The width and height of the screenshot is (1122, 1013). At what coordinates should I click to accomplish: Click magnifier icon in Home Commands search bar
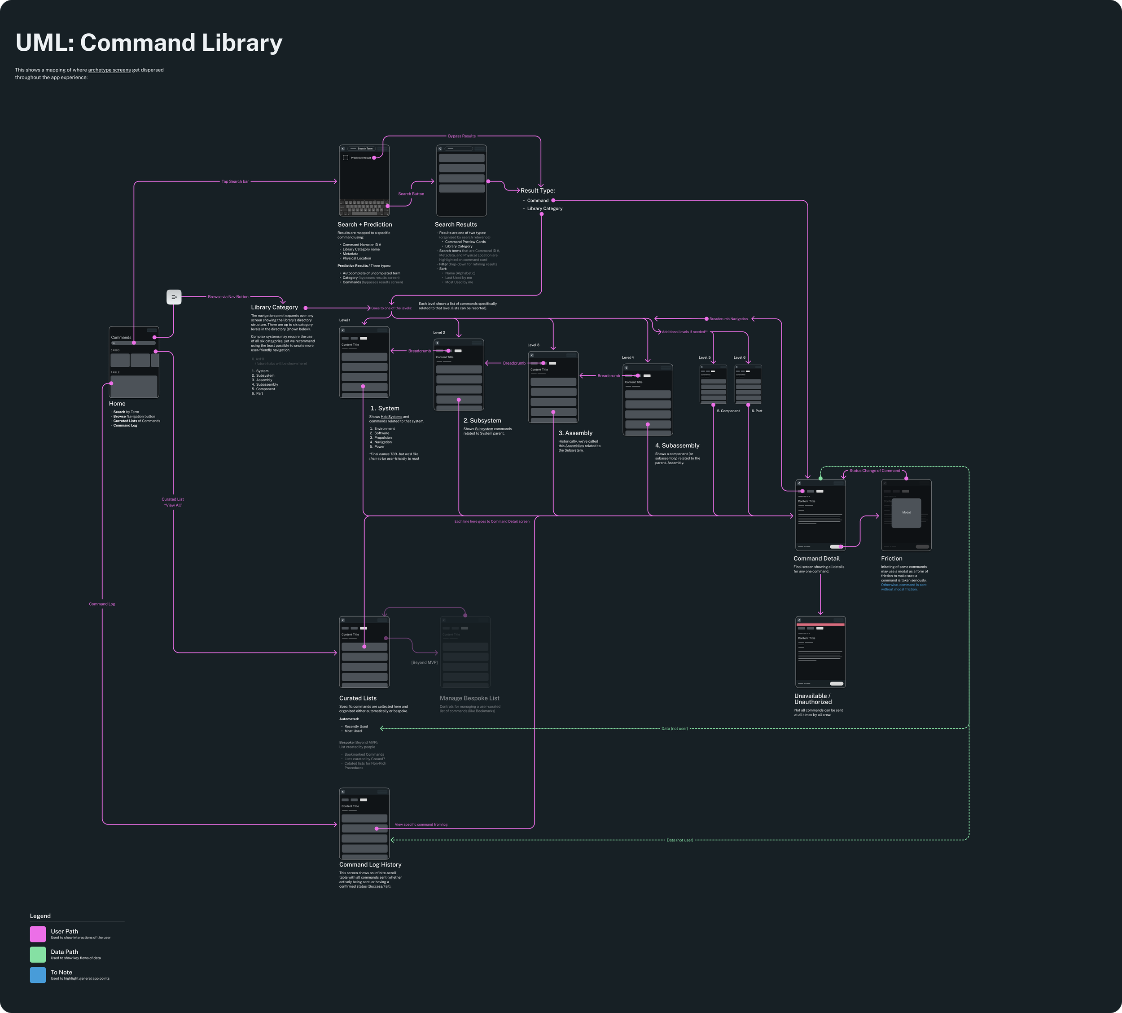pos(114,343)
